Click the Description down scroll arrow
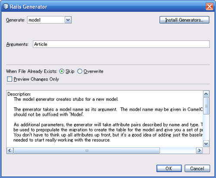The height and width of the screenshot is (178, 216). coord(206,143)
